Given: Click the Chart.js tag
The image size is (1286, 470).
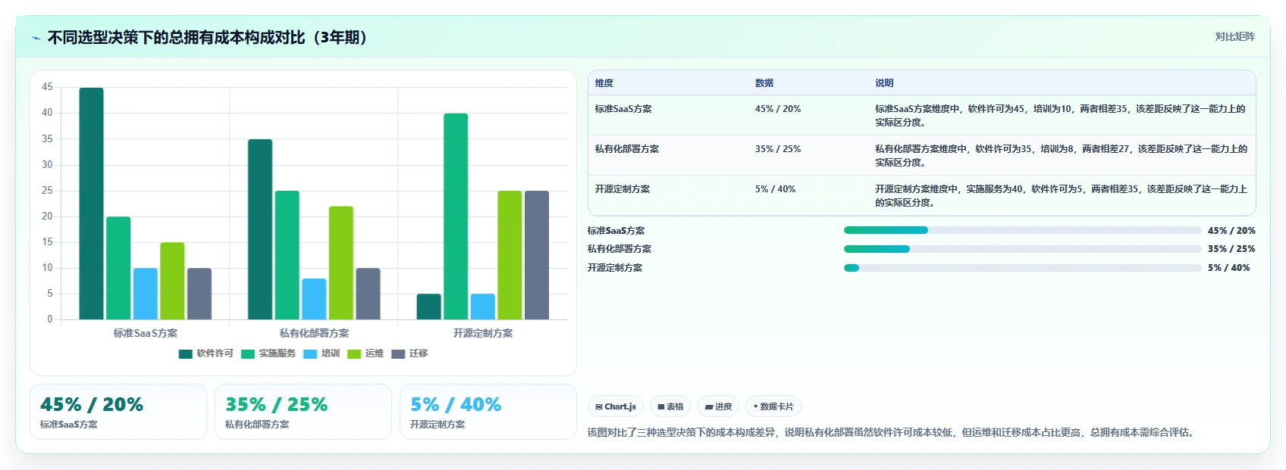Looking at the screenshot, I should tap(616, 406).
